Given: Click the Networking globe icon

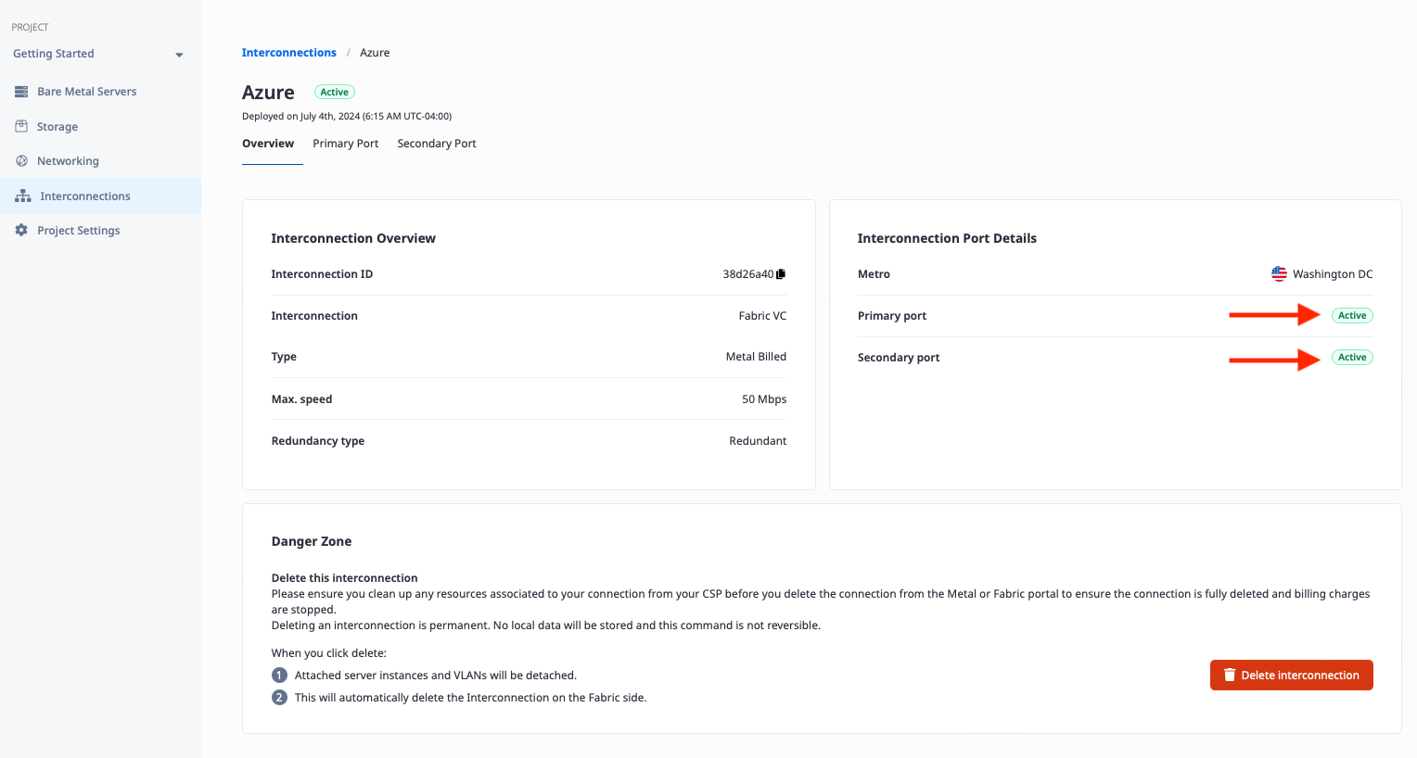Looking at the screenshot, I should coord(21,161).
